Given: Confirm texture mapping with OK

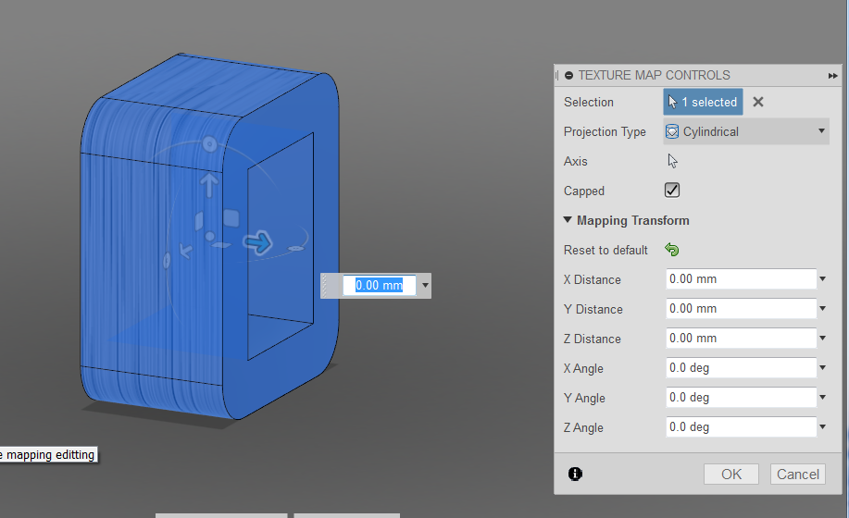Looking at the screenshot, I should pos(731,475).
